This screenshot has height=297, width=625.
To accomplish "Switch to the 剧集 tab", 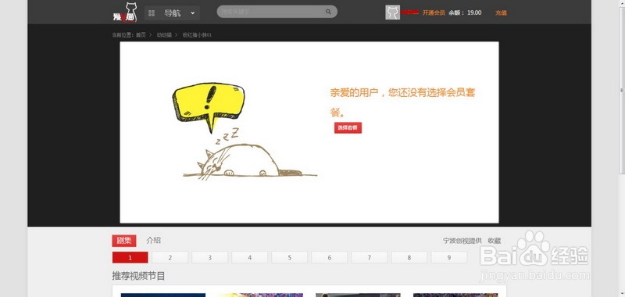I will coord(124,241).
